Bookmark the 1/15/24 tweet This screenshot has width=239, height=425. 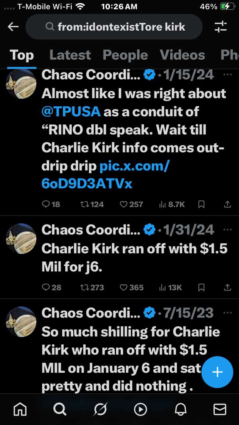[202, 204]
